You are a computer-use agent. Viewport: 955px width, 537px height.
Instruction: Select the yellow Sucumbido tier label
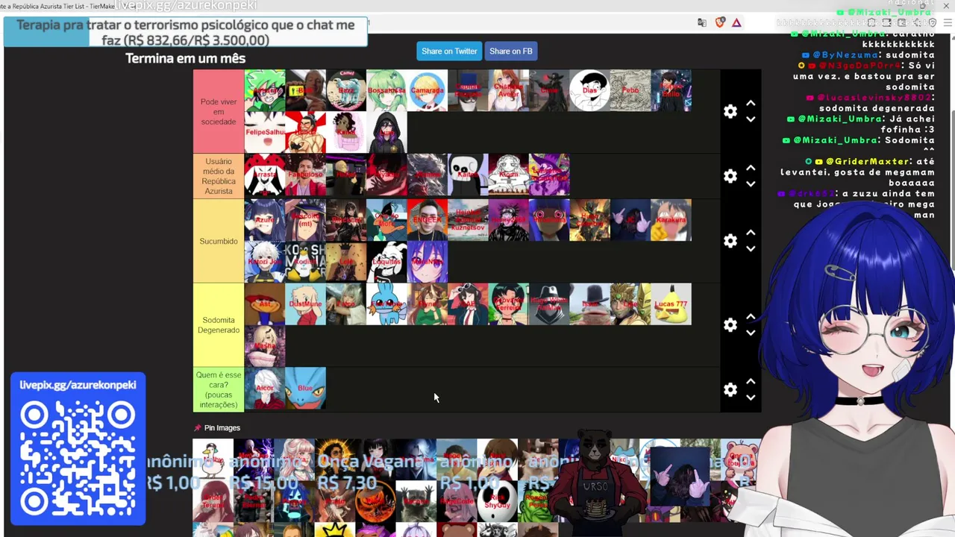tap(219, 241)
